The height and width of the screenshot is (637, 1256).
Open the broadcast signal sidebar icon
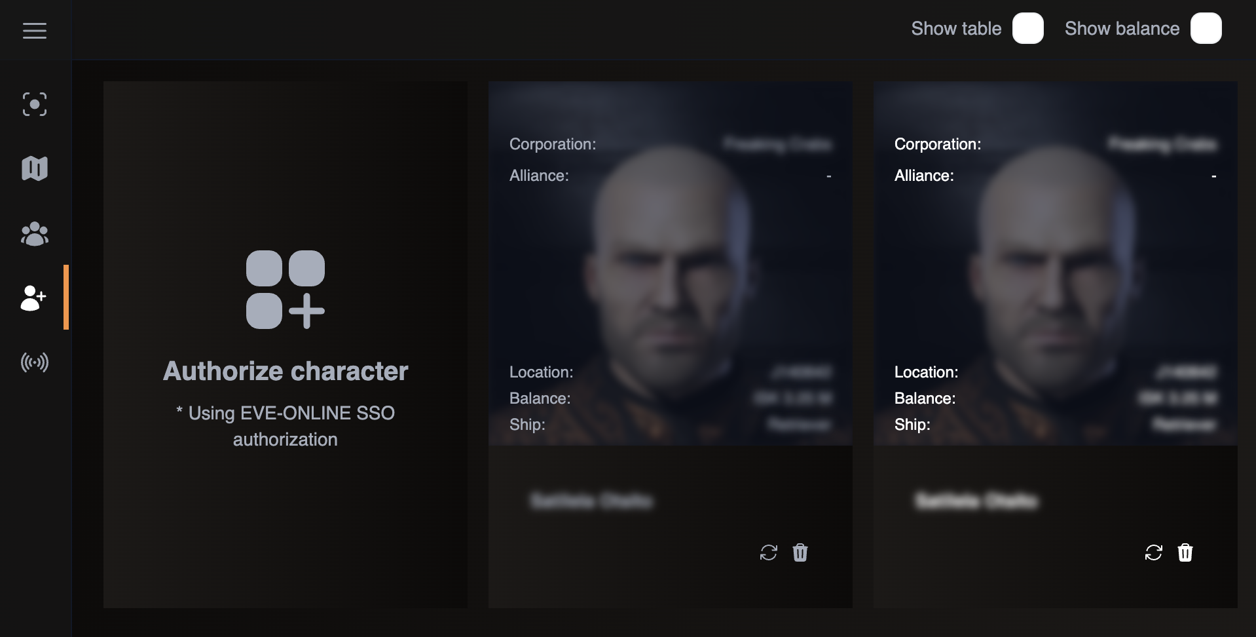(x=35, y=362)
